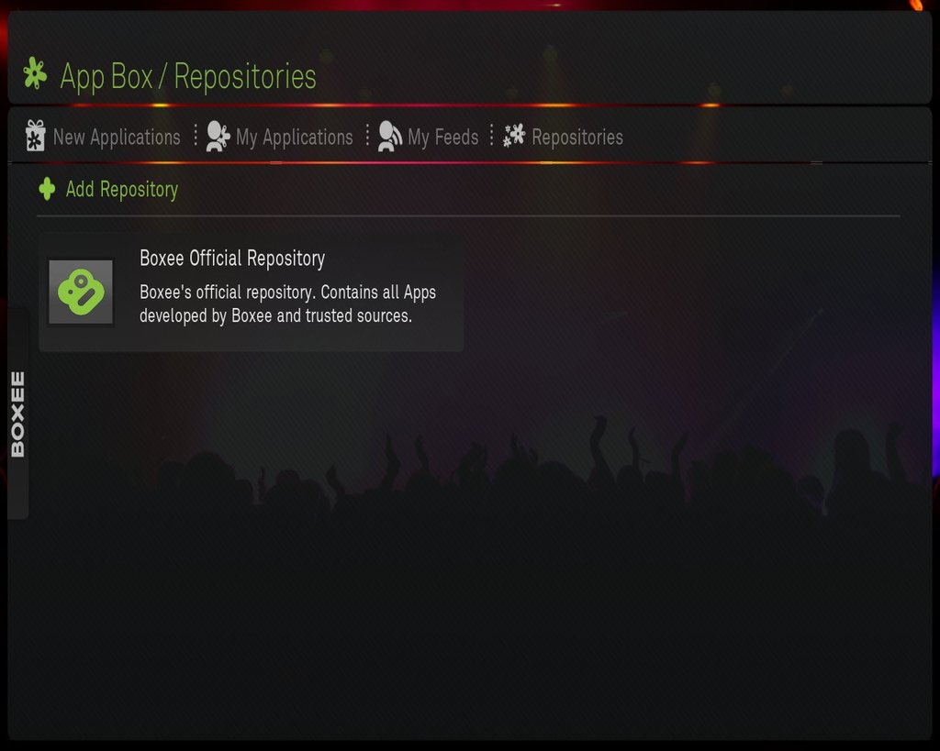Click the green plus icon for Add Repository
The height and width of the screenshot is (751, 940).
(47, 189)
